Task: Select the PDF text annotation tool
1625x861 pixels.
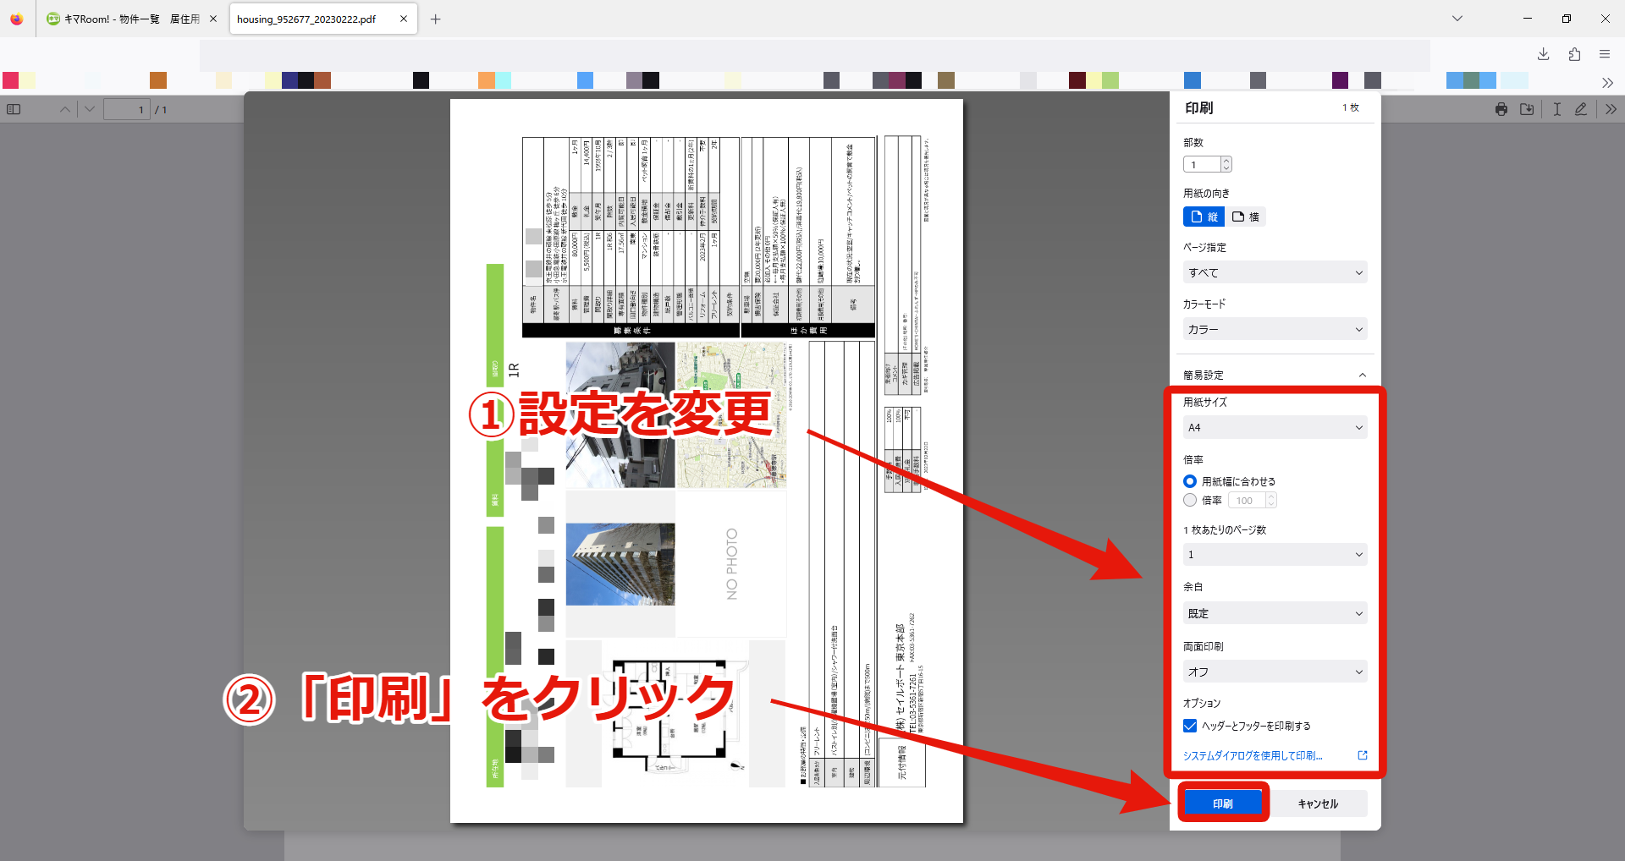Action: pyautogui.click(x=1556, y=109)
